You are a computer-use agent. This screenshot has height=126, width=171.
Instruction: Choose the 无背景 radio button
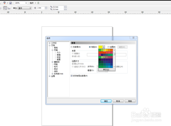71,47
